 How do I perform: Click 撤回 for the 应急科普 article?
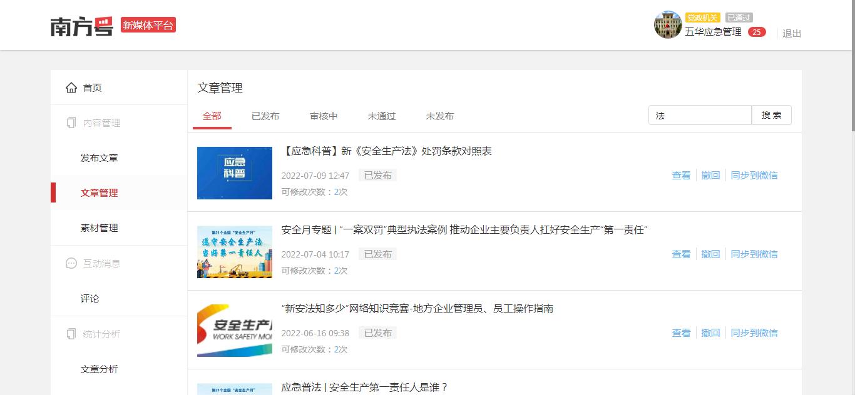pos(710,176)
